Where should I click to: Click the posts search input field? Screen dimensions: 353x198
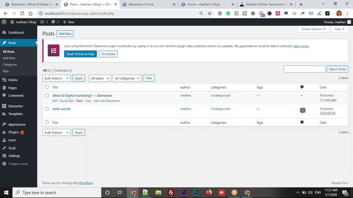click(x=304, y=69)
